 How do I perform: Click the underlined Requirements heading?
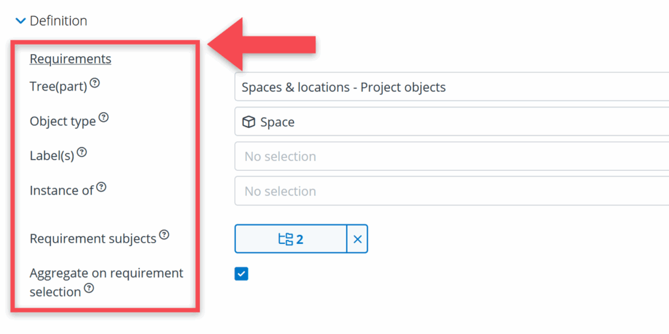tap(71, 59)
